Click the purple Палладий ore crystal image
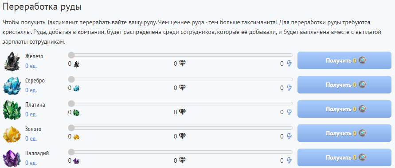This screenshot has width=395, height=168. pos(12,158)
